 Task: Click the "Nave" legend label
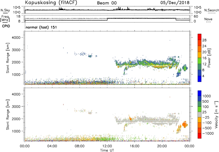[x=208, y=19]
